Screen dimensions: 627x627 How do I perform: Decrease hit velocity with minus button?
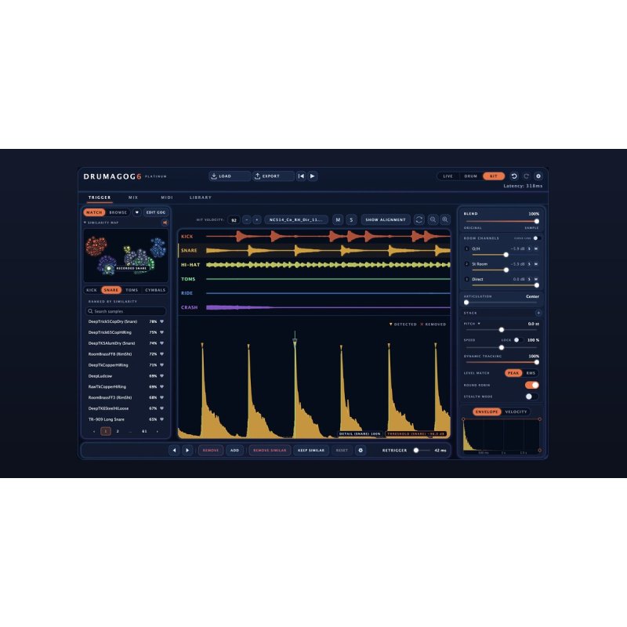tap(247, 219)
